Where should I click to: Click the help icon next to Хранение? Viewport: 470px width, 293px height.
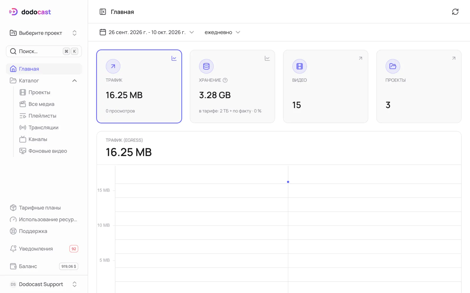[225, 80]
